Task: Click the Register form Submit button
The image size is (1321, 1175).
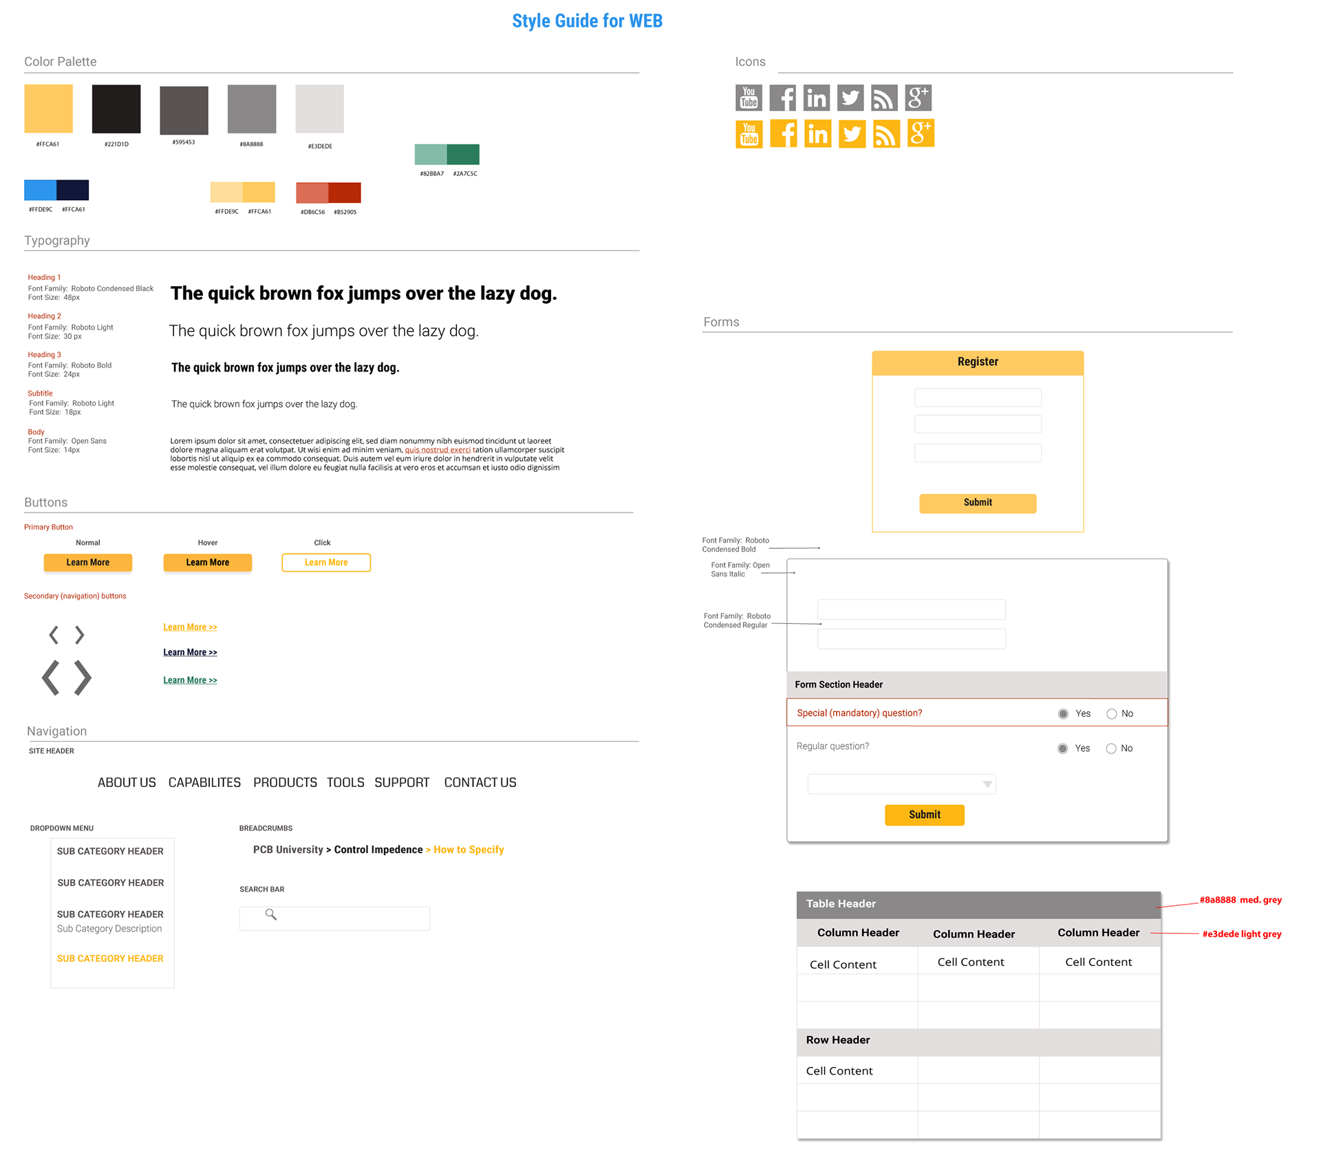Action: click(977, 503)
